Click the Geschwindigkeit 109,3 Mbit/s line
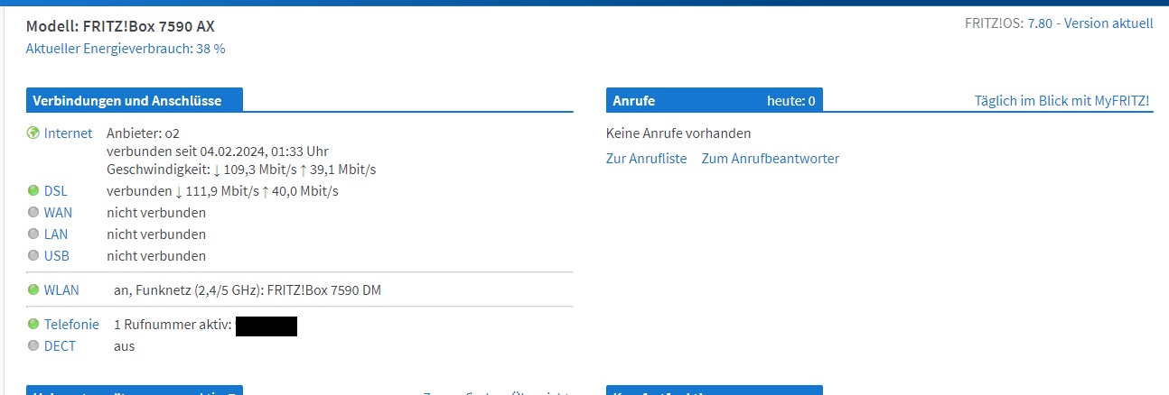 (x=241, y=170)
